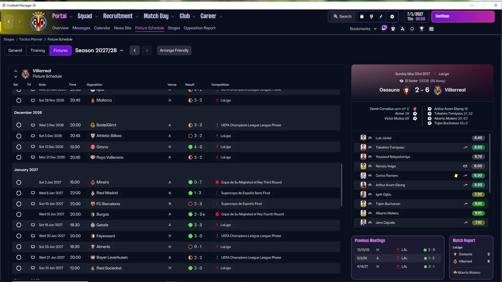
Task: Open the settings gear icon
Action: tap(392, 16)
